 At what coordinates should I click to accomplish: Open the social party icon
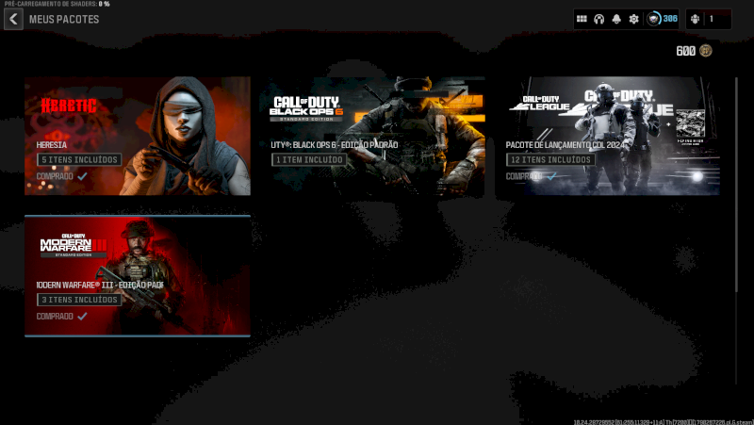tap(695, 19)
